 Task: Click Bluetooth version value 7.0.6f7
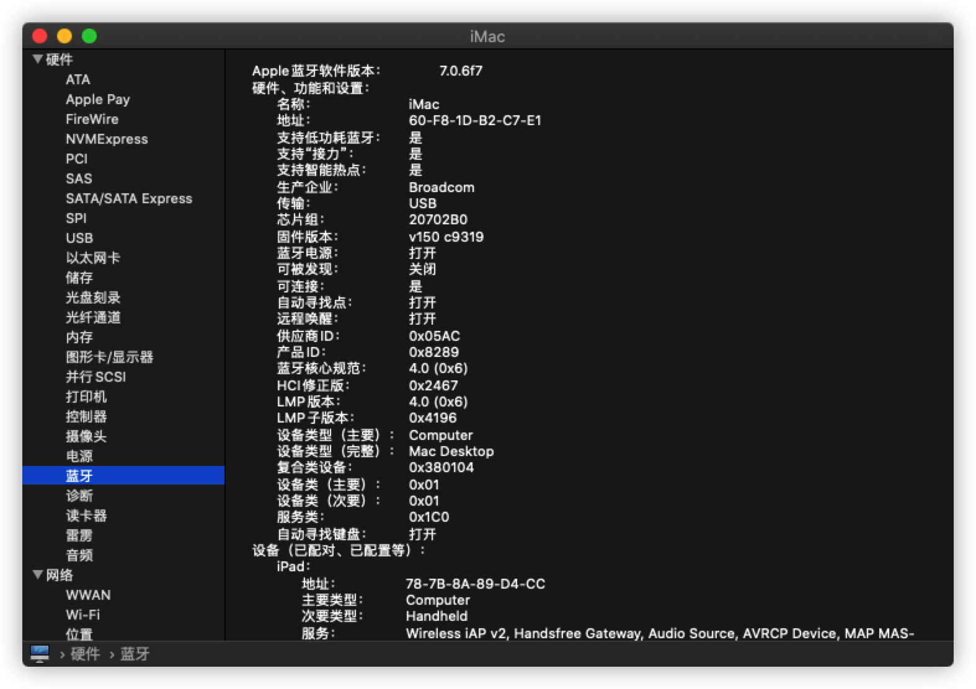[461, 71]
